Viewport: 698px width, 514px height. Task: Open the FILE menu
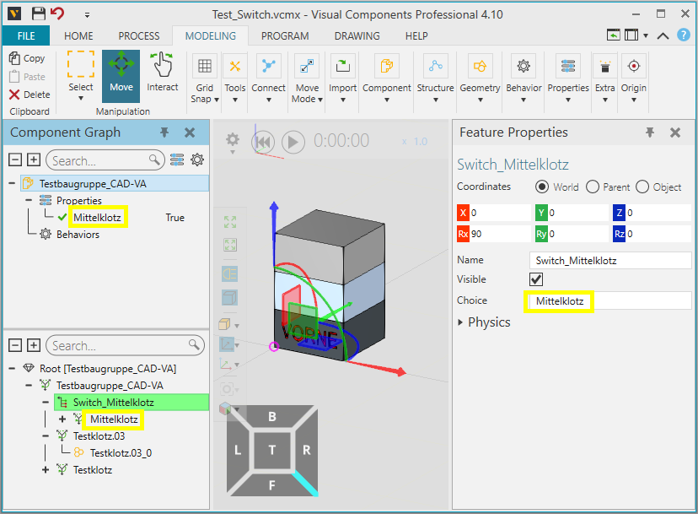(x=25, y=35)
